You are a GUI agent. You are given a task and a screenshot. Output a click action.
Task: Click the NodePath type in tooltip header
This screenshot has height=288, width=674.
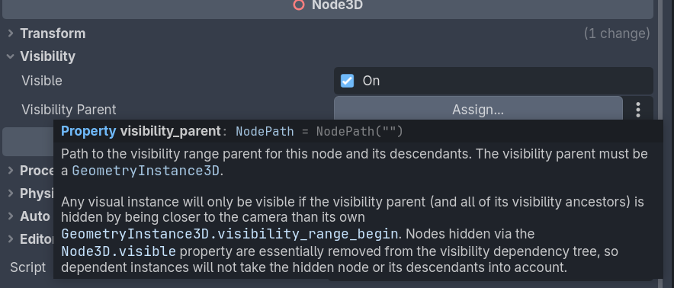pos(265,132)
